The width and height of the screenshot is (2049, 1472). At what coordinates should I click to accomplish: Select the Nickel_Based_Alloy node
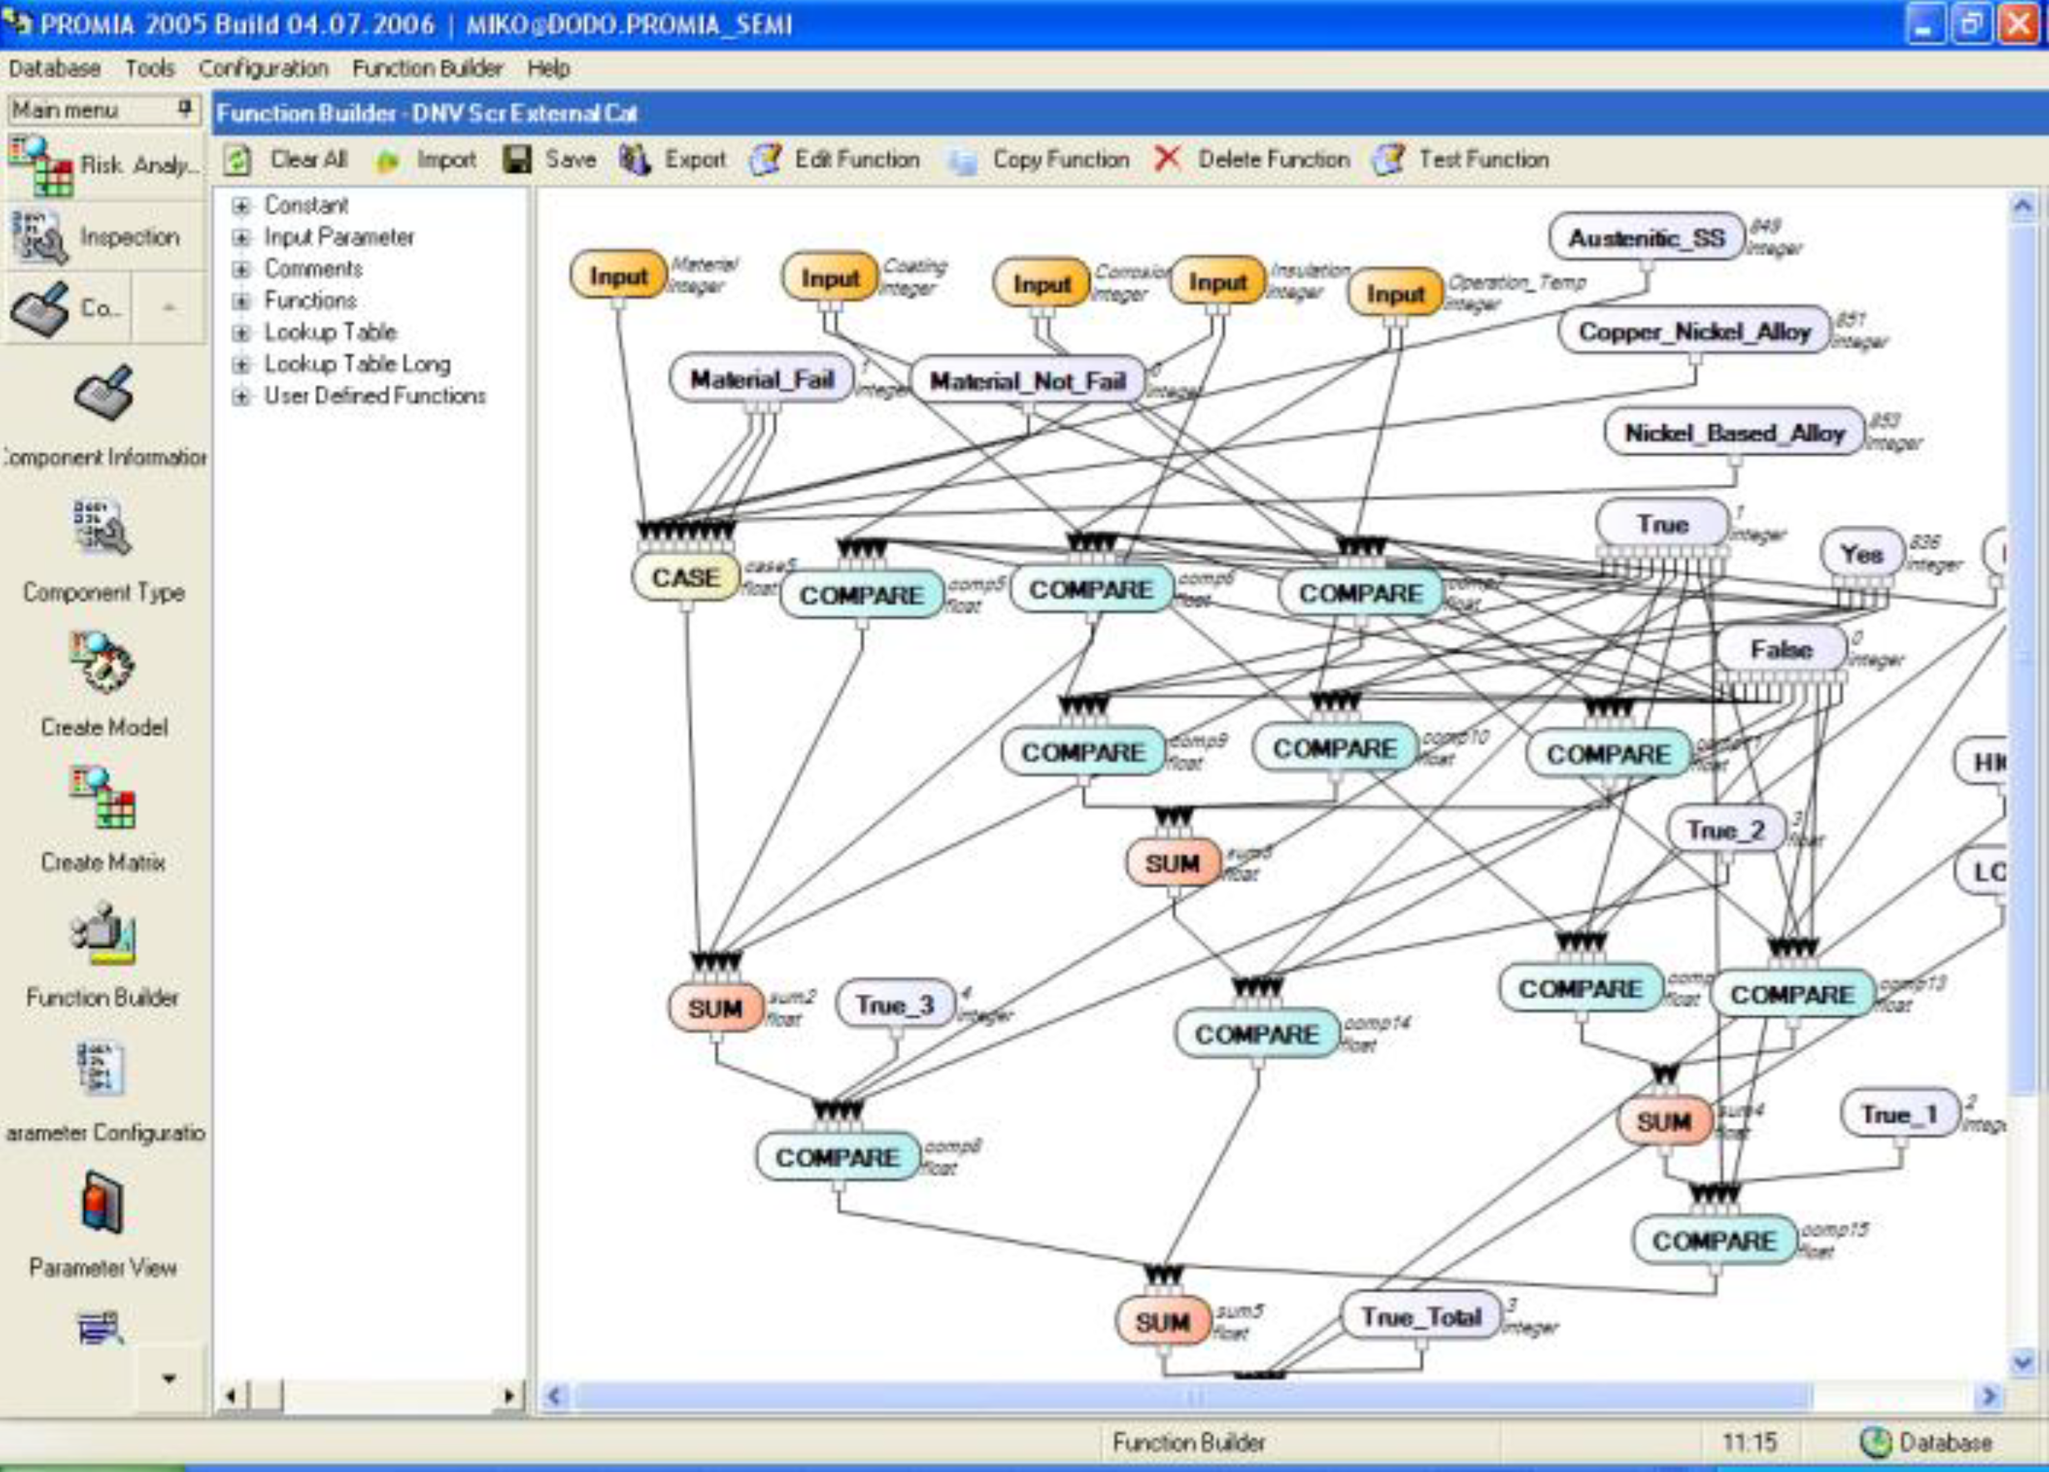[x=1734, y=432]
